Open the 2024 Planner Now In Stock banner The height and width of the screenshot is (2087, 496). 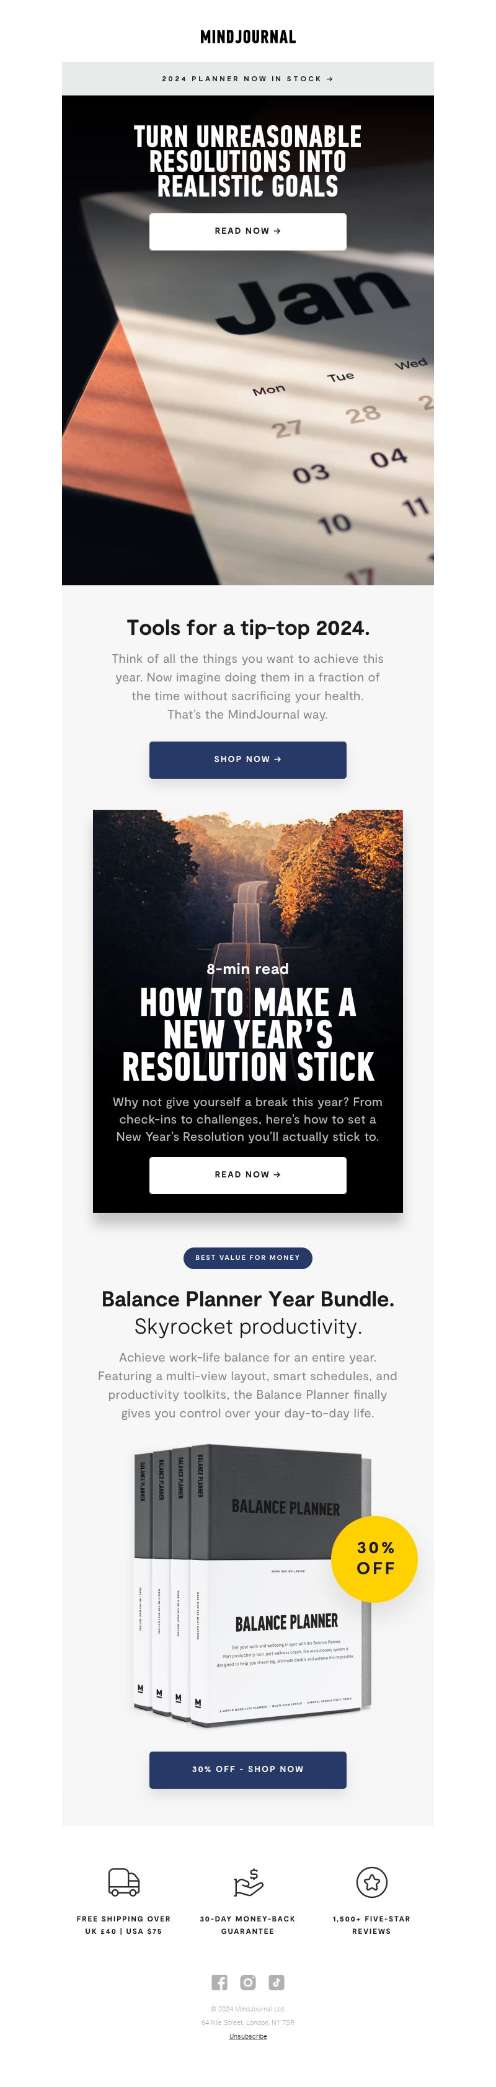click(x=248, y=79)
